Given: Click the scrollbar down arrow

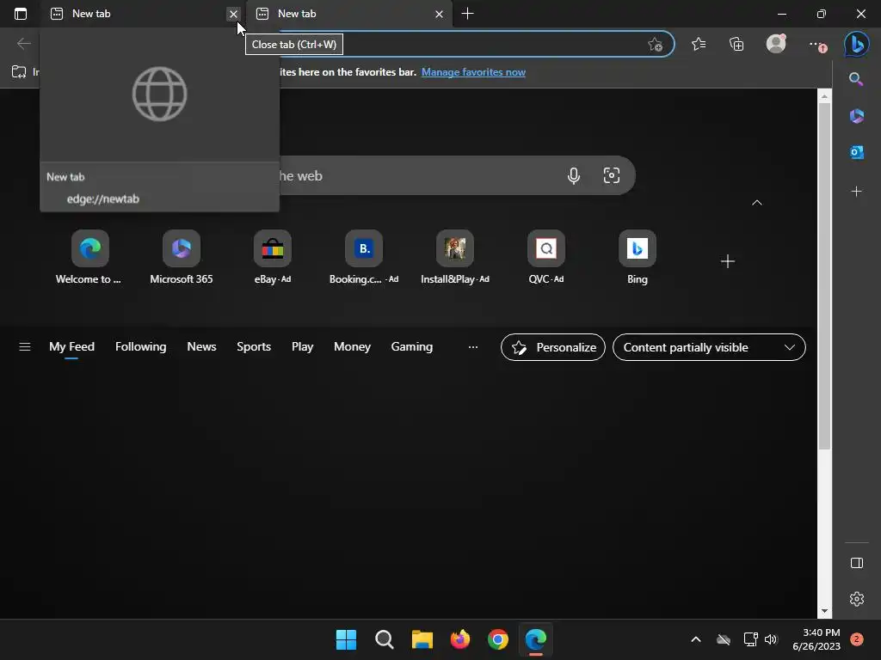Looking at the screenshot, I should pos(824,611).
